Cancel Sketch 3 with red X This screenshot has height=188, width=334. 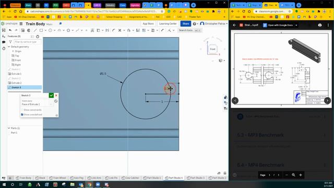pyautogui.click(x=56, y=95)
